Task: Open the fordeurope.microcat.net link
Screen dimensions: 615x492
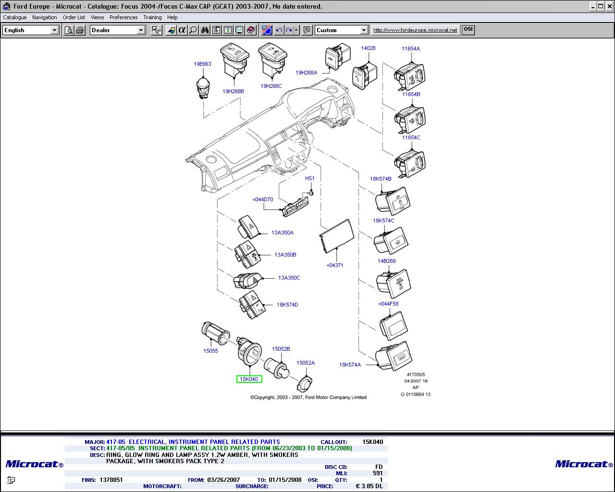Action: [x=415, y=30]
